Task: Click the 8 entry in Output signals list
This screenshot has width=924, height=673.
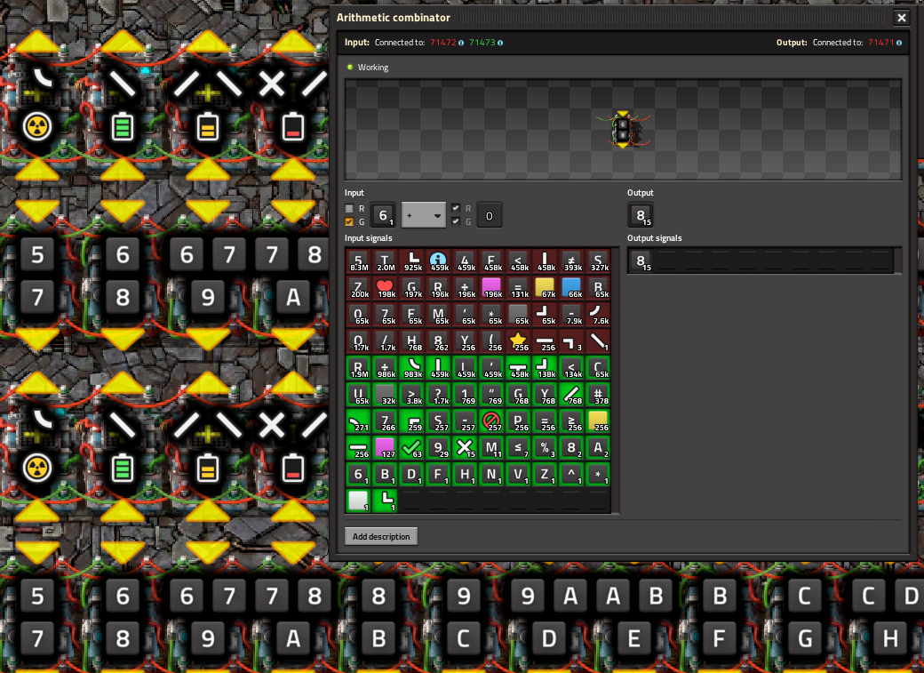Action: pyautogui.click(x=641, y=260)
